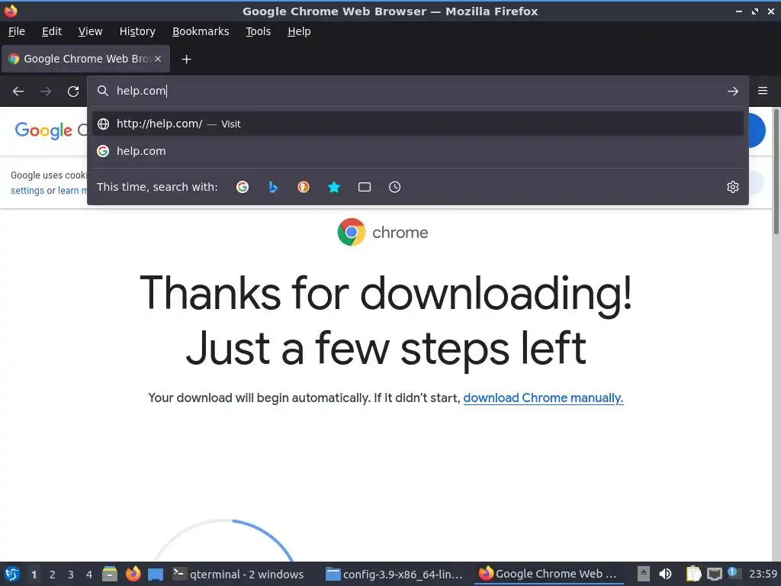This screenshot has width=781, height=586.
Task: Go back to the previous page
Action: (x=18, y=92)
